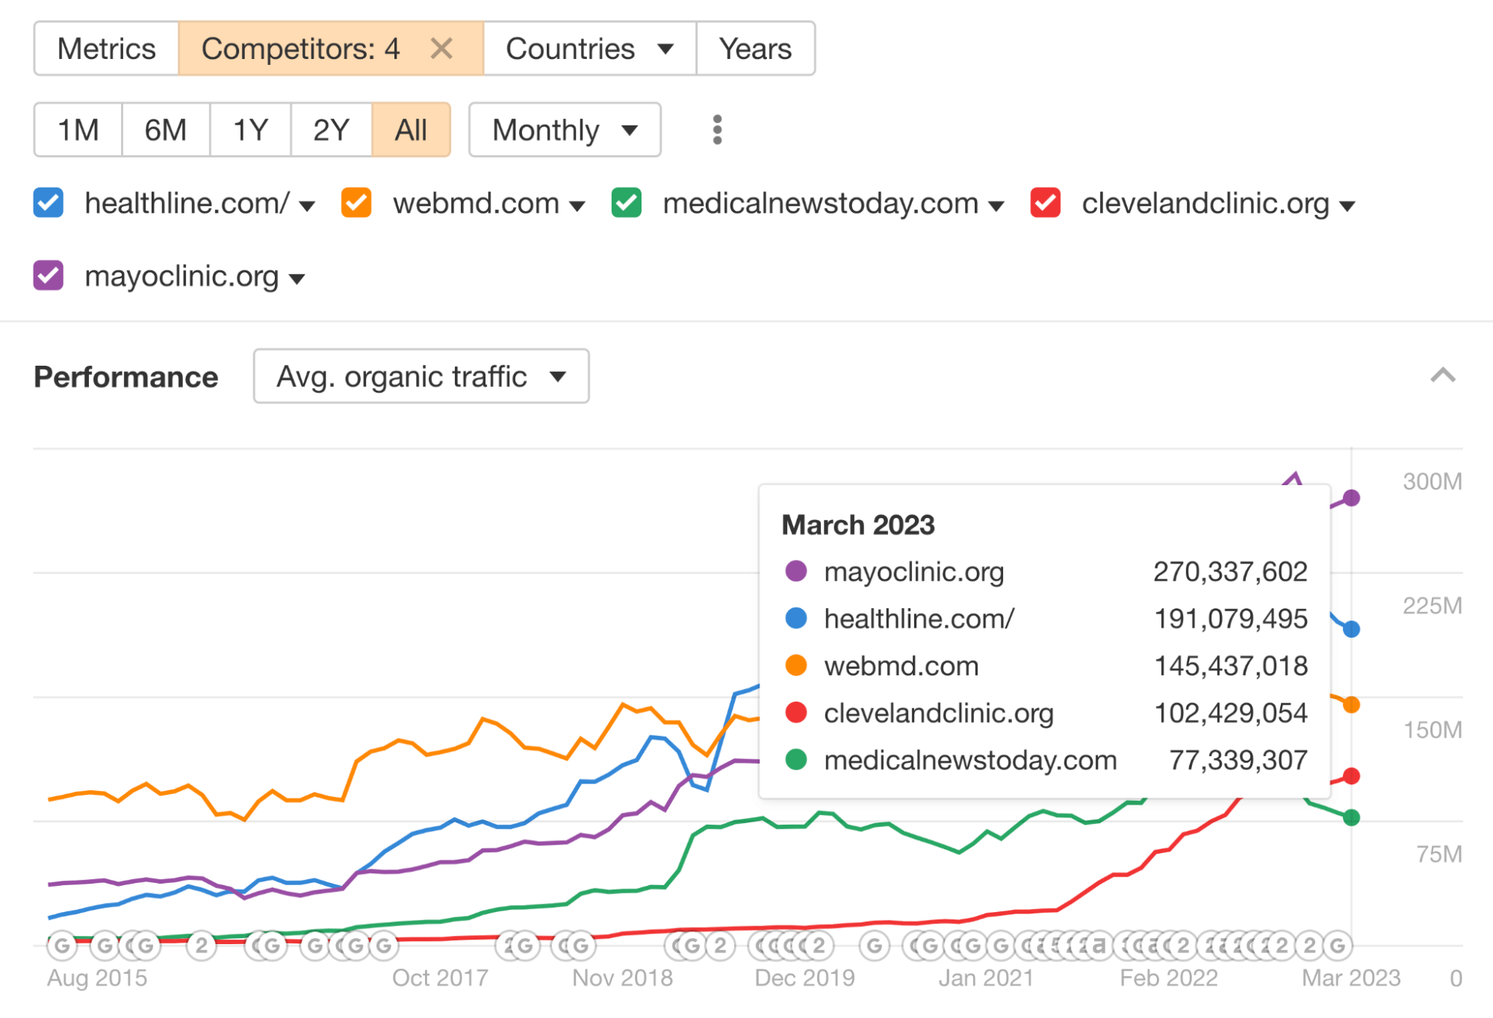Select the 1Y time range
The width and height of the screenshot is (1493, 1018).
click(249, 130)
